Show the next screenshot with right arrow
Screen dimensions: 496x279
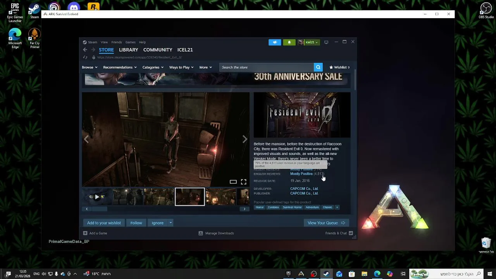coord(245,139)
